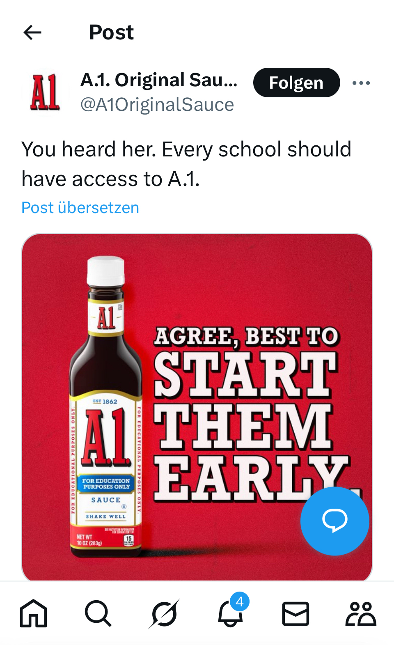Tap the Post header title
Screen dimensions: 394x645
111,32
